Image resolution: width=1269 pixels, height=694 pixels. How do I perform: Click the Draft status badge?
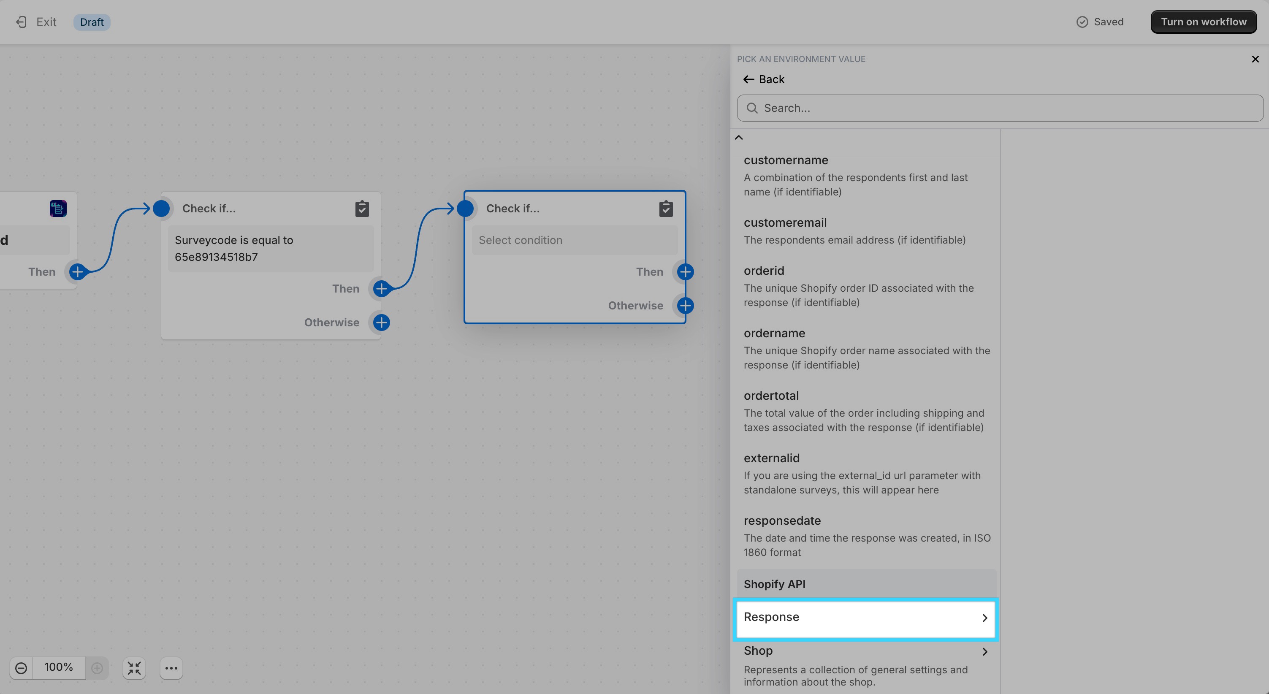pyautogui.click(x=92, y=22)
